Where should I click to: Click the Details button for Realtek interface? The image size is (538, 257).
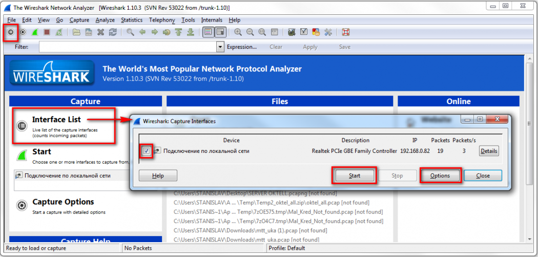coord(489,151)
